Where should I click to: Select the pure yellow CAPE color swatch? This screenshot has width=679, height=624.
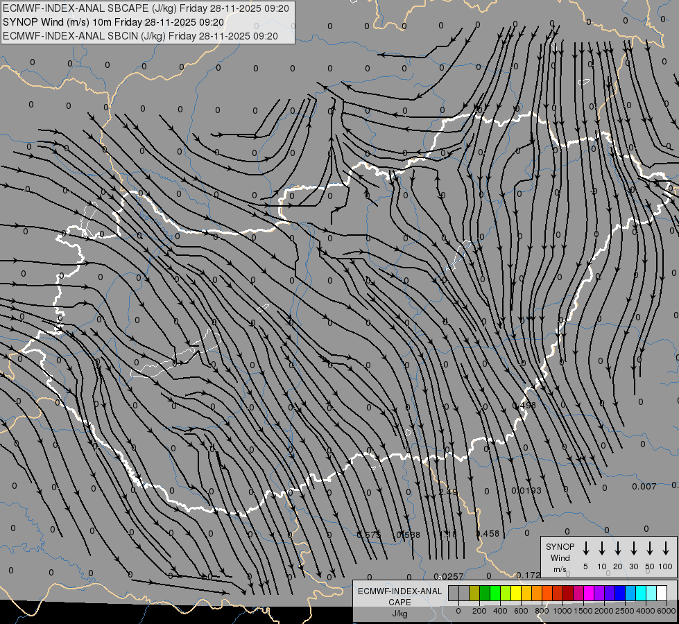516,593
